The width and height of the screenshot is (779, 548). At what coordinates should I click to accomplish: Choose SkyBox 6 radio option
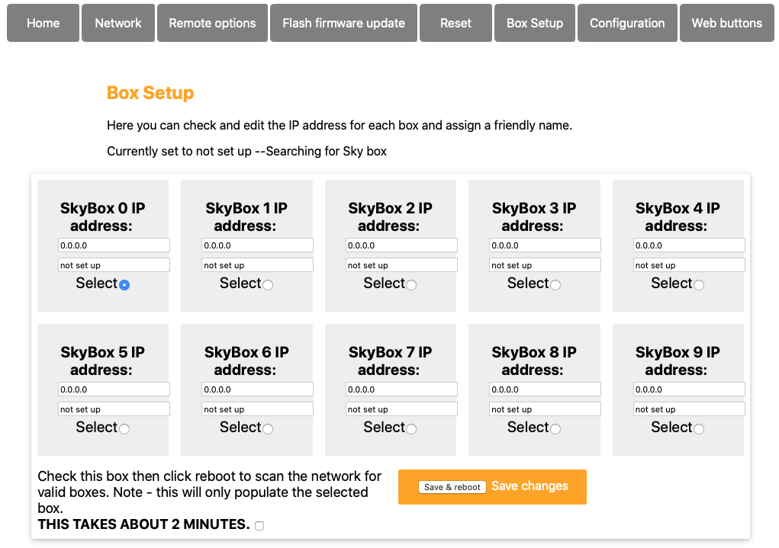(268, 429)
